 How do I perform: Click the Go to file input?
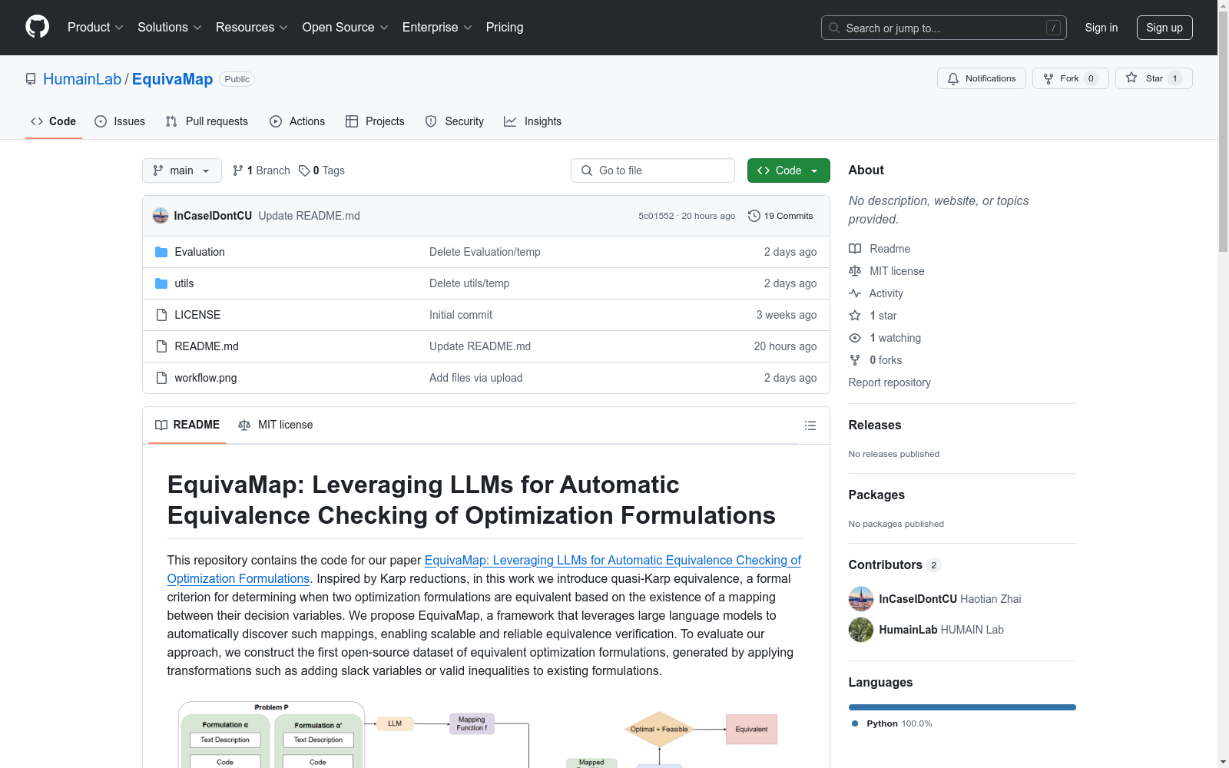pos(653,170)
